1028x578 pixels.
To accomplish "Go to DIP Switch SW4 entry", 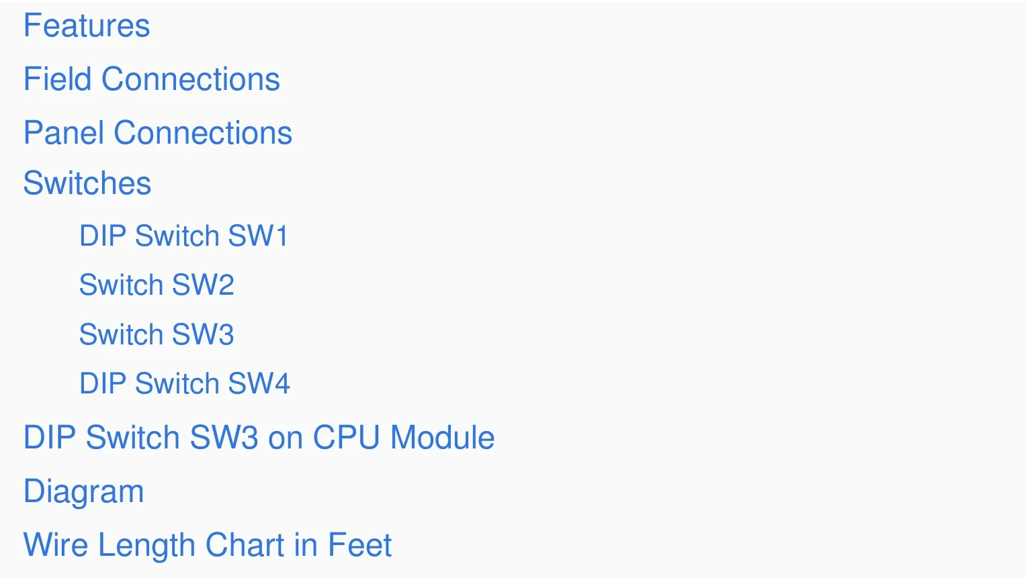I will point(185,383).
